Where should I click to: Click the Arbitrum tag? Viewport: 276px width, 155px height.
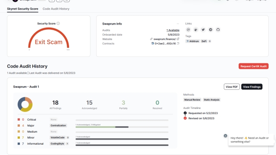click(x=193, y=41)
